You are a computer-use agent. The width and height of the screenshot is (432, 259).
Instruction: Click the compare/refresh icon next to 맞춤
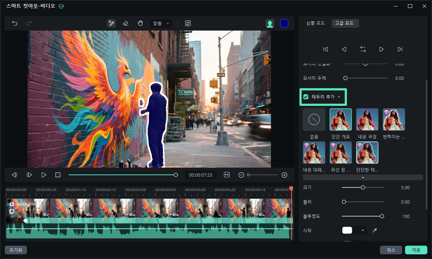[x=187, y=23]
